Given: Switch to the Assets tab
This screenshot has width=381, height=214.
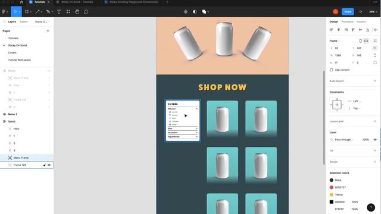Looking at the screenshot, I should pos(24,21).
